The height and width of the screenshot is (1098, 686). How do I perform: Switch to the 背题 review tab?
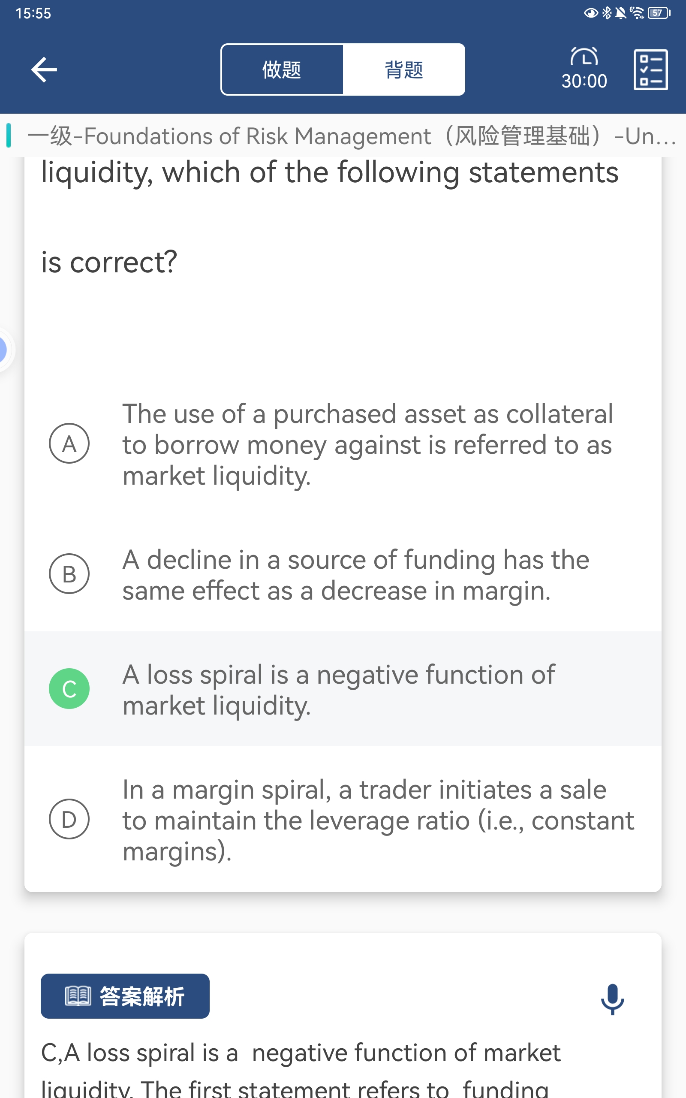404,69
